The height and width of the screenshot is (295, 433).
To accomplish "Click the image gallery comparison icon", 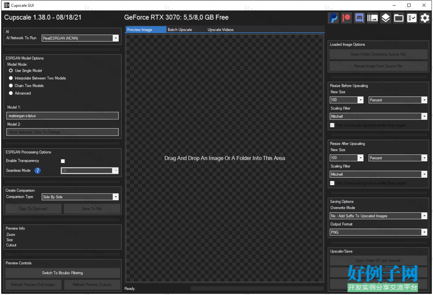I will click(372, 18).
